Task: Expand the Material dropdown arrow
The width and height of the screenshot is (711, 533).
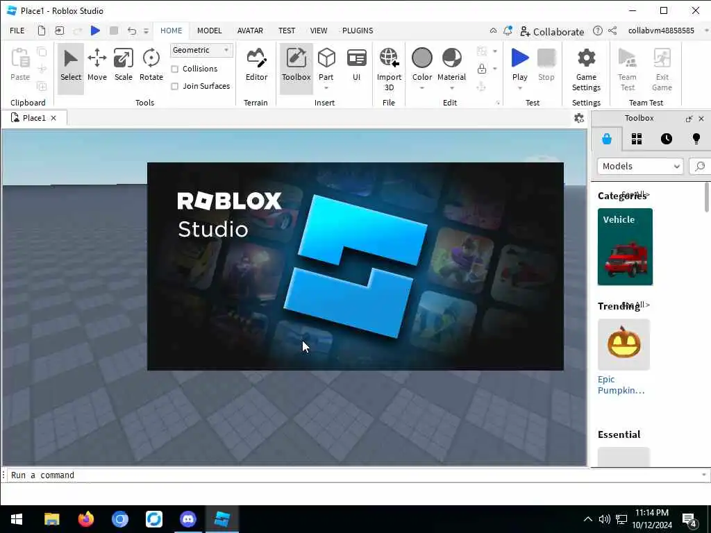Action: point(451,88)
